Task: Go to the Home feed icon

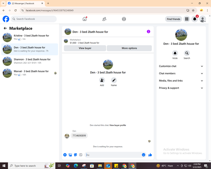Action: click(x=84, y=19)
